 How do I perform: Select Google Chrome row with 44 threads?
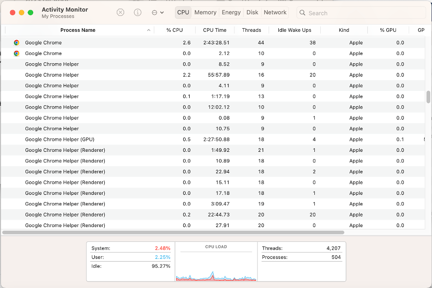click(213, 42)
